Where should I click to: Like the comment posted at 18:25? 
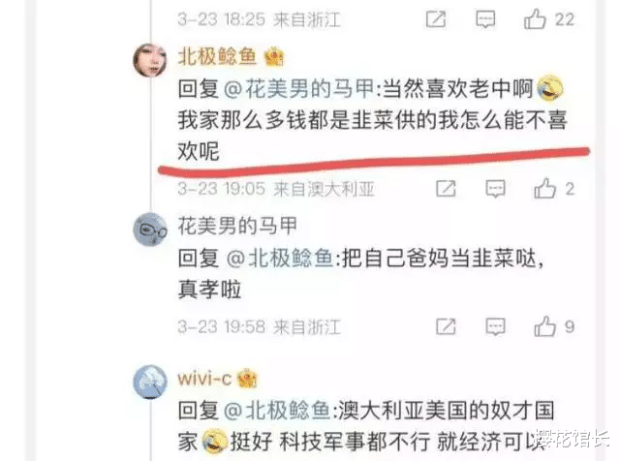click(x=535, y=19)
